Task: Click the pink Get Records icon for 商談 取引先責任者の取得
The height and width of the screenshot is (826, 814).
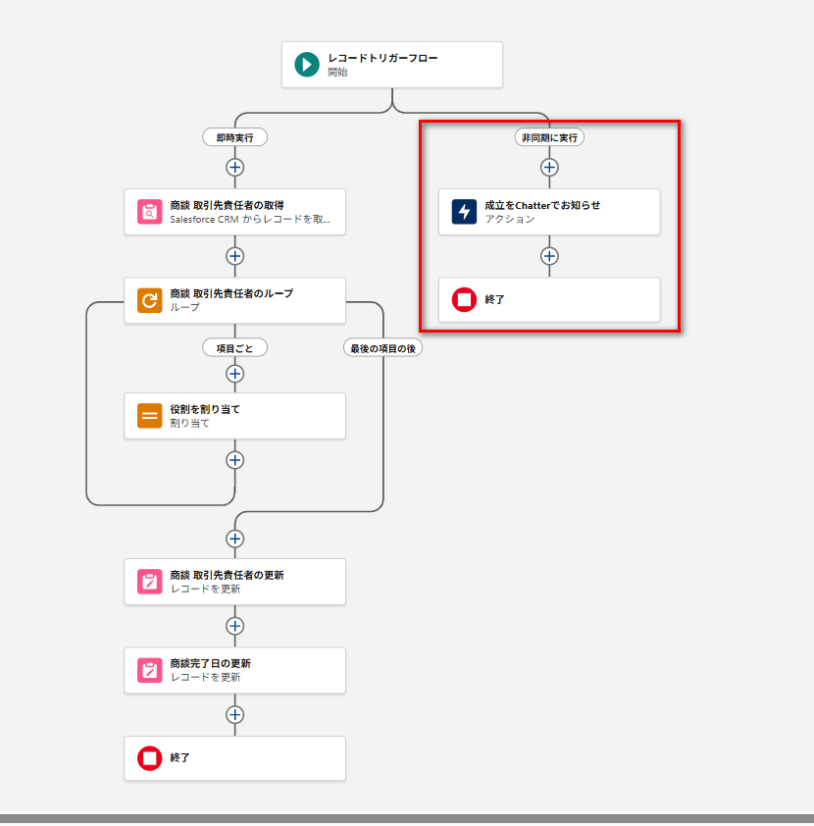Action: click(x=149, y=212)
